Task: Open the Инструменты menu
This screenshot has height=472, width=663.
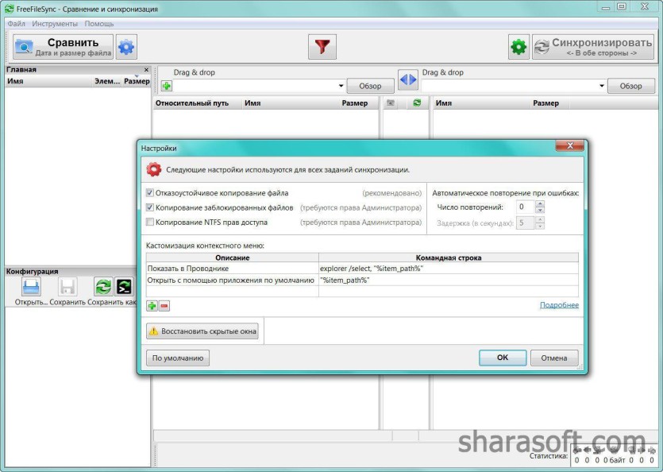Action: (x=55, y=24)
